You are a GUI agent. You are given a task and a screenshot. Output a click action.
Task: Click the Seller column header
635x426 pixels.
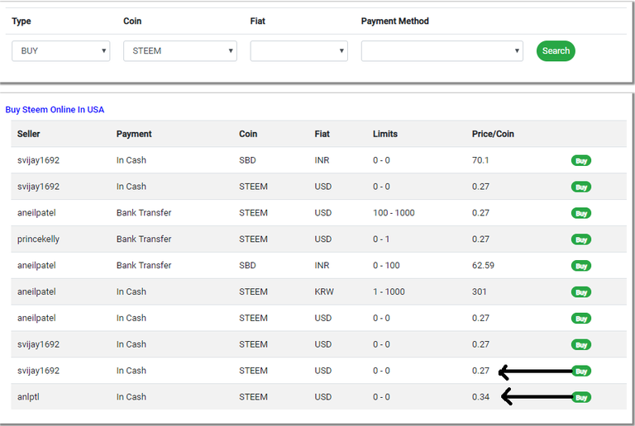pyautogui.click(x=28, y=134)
